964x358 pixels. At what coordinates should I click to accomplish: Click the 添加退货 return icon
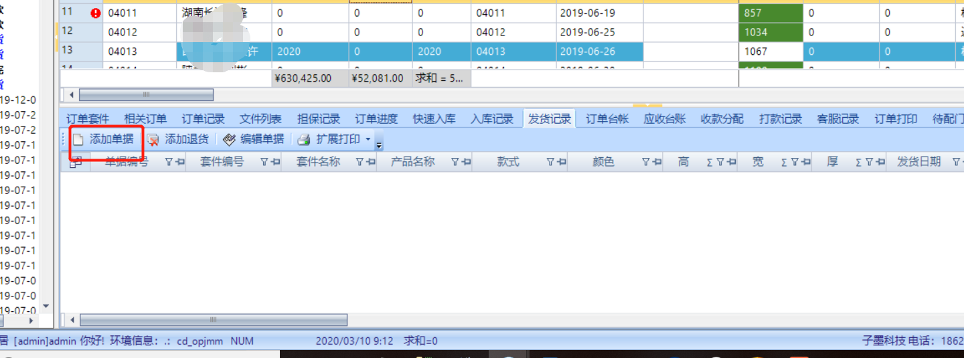coord(153,140)
